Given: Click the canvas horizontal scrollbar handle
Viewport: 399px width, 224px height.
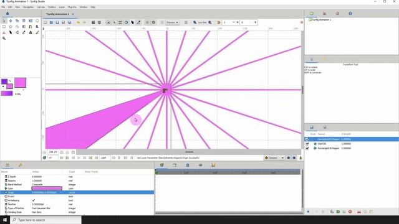Looking at the screenshot, I should [189, 152].
